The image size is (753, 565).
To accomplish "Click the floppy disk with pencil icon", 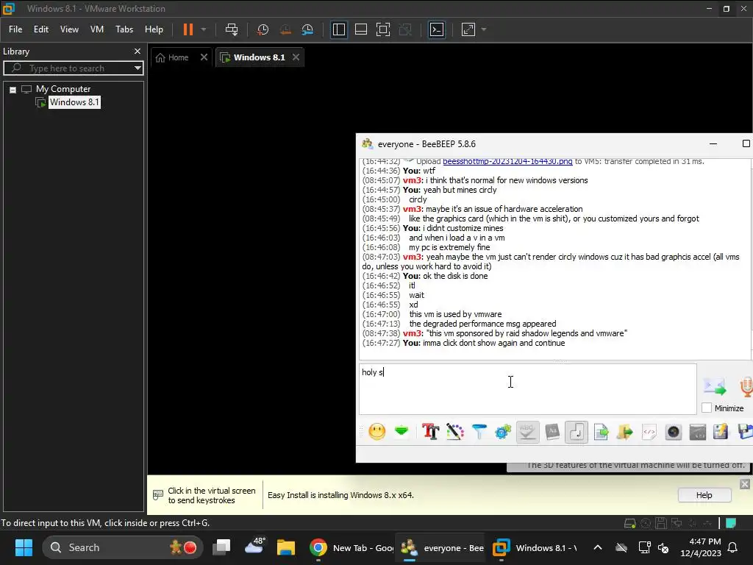I will point(721,431).
